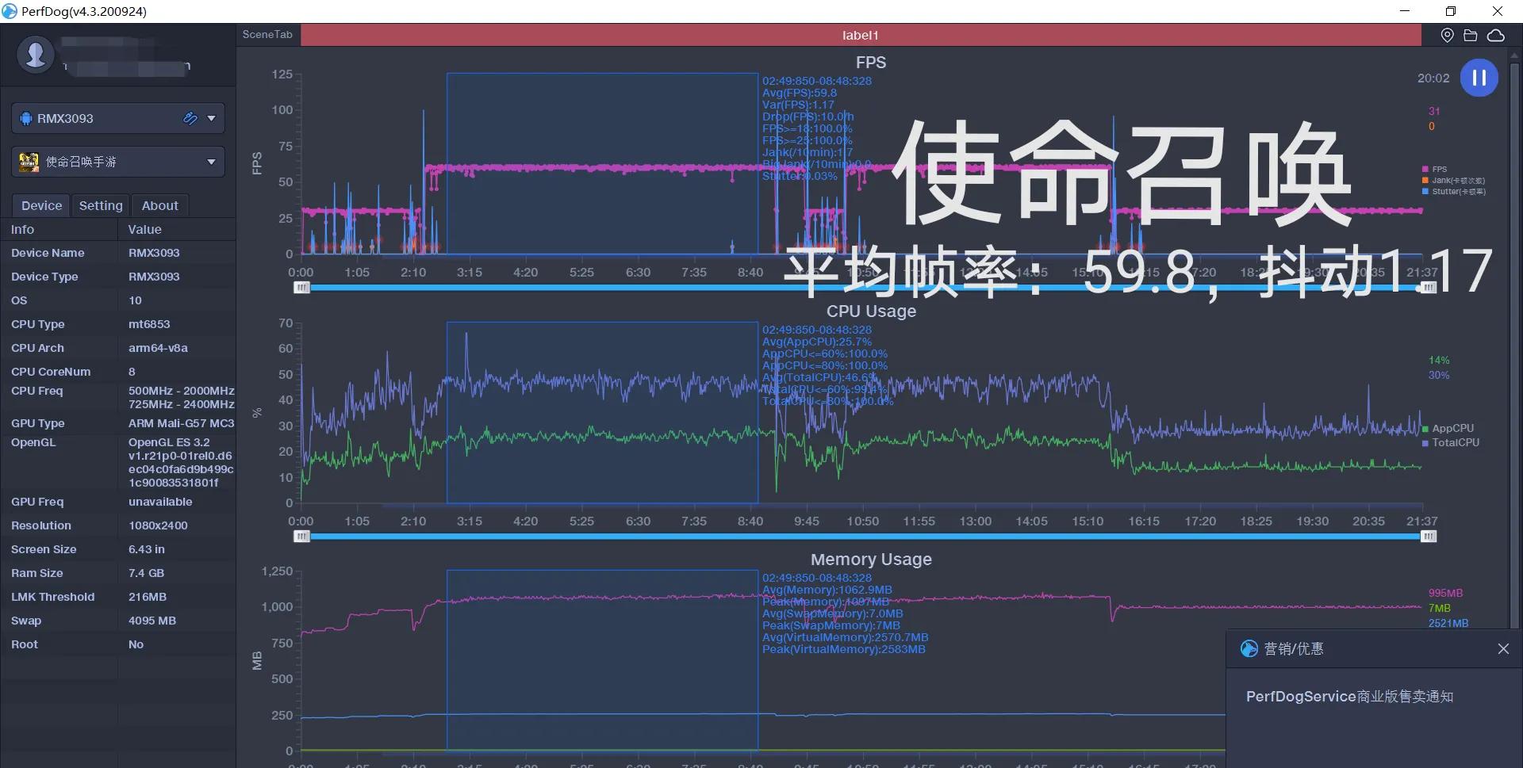Click the cloud upload icon
The width and height of the screenshot is (1523, 768).
pyautogui.click(x=1497, y=35)
